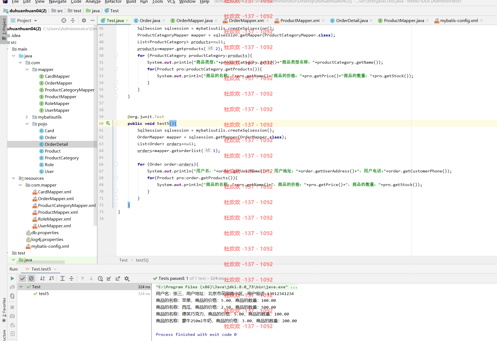497x341 pixels.
Task: Open the Refactor menu
Action: (113, 2)
